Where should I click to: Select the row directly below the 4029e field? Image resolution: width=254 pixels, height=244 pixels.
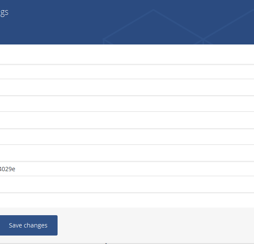click(127, 184)
